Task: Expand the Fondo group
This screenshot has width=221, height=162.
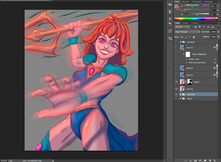Action: 180,98
